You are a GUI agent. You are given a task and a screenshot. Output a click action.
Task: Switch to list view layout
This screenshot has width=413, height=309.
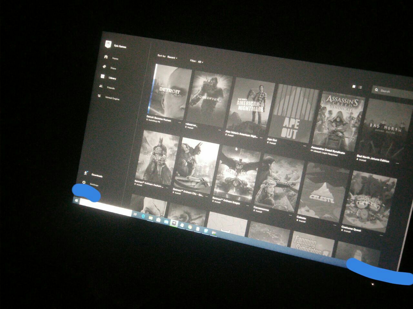[360, 87]
